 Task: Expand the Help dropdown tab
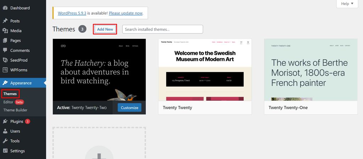[x=347, y=4]
